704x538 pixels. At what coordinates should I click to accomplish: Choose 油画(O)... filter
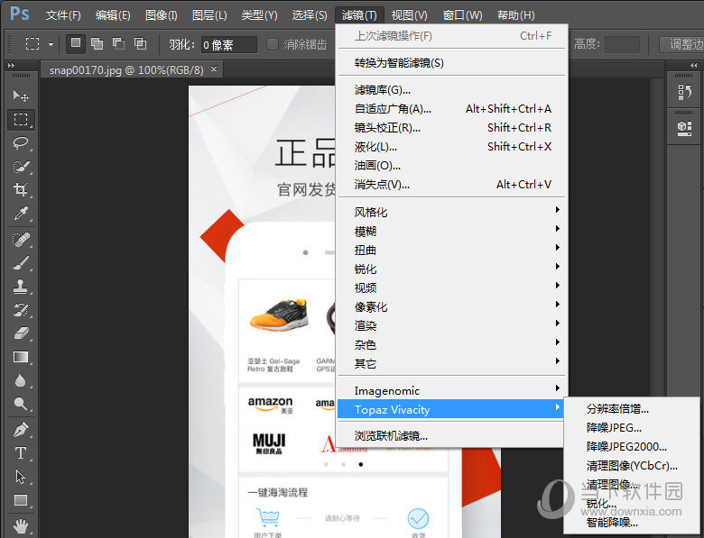pos(450,166)
